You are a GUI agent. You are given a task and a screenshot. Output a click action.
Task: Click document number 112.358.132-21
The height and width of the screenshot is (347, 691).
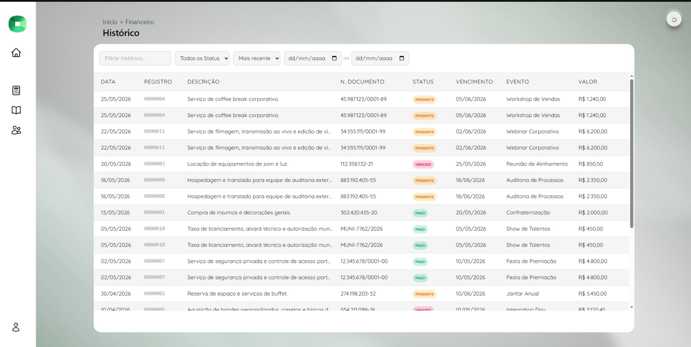click(x=356, y=164)
